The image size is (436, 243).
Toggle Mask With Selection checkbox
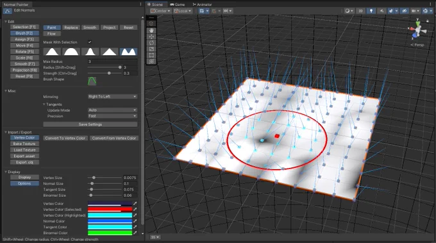[90, 42]
